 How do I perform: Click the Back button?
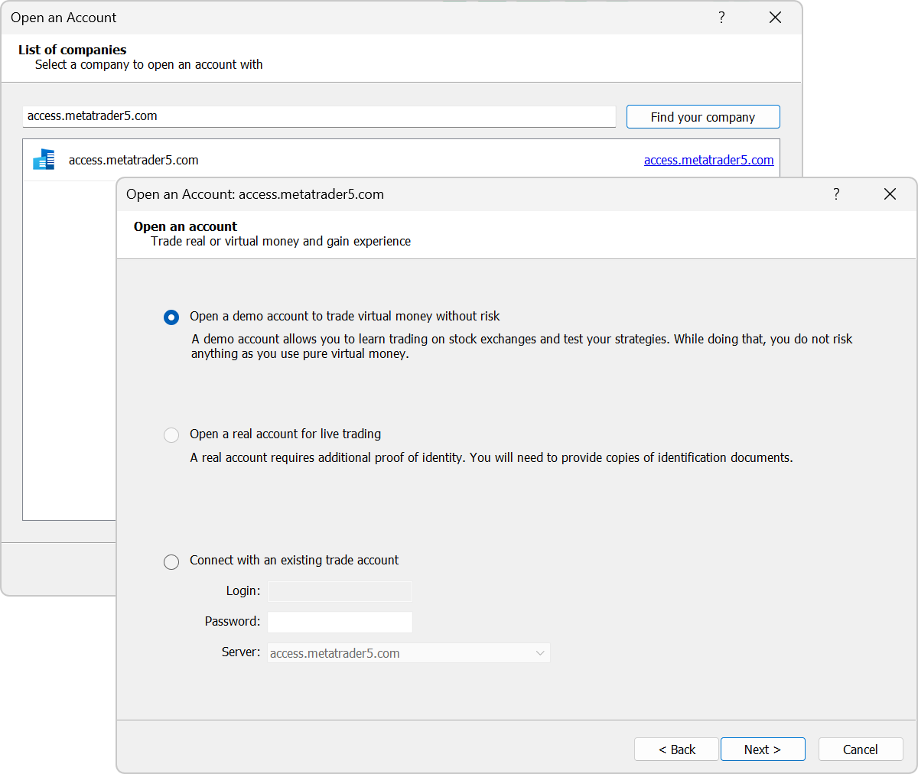coord(676,750)
